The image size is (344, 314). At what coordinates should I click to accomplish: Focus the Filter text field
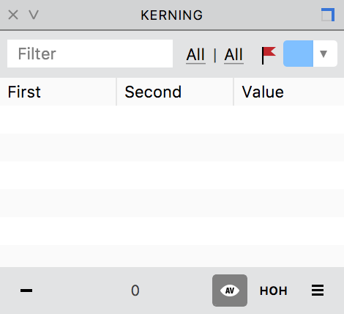tap(90, 54)
